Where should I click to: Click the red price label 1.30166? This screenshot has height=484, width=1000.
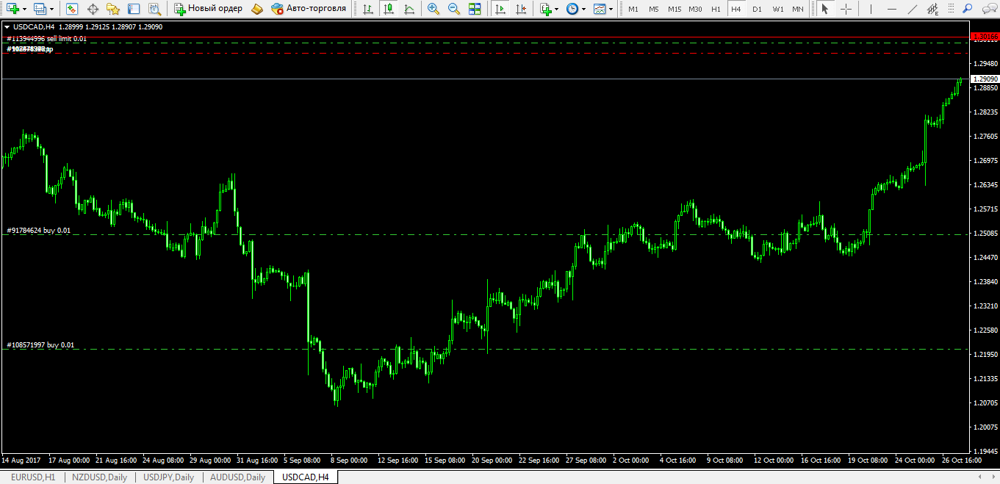(985, 36)
